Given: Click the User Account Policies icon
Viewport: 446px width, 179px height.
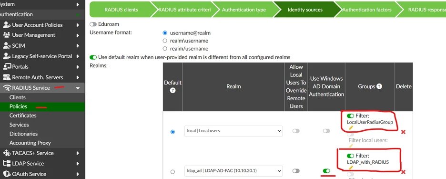Looking at the screenshot, I should coord(7,25).
